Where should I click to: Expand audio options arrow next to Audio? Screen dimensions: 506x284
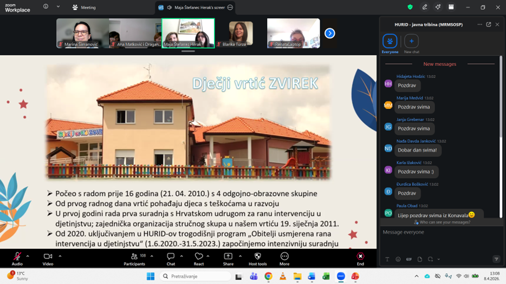point(28,256)
